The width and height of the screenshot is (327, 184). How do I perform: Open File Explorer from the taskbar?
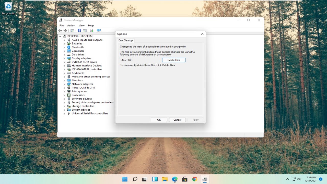165,179
